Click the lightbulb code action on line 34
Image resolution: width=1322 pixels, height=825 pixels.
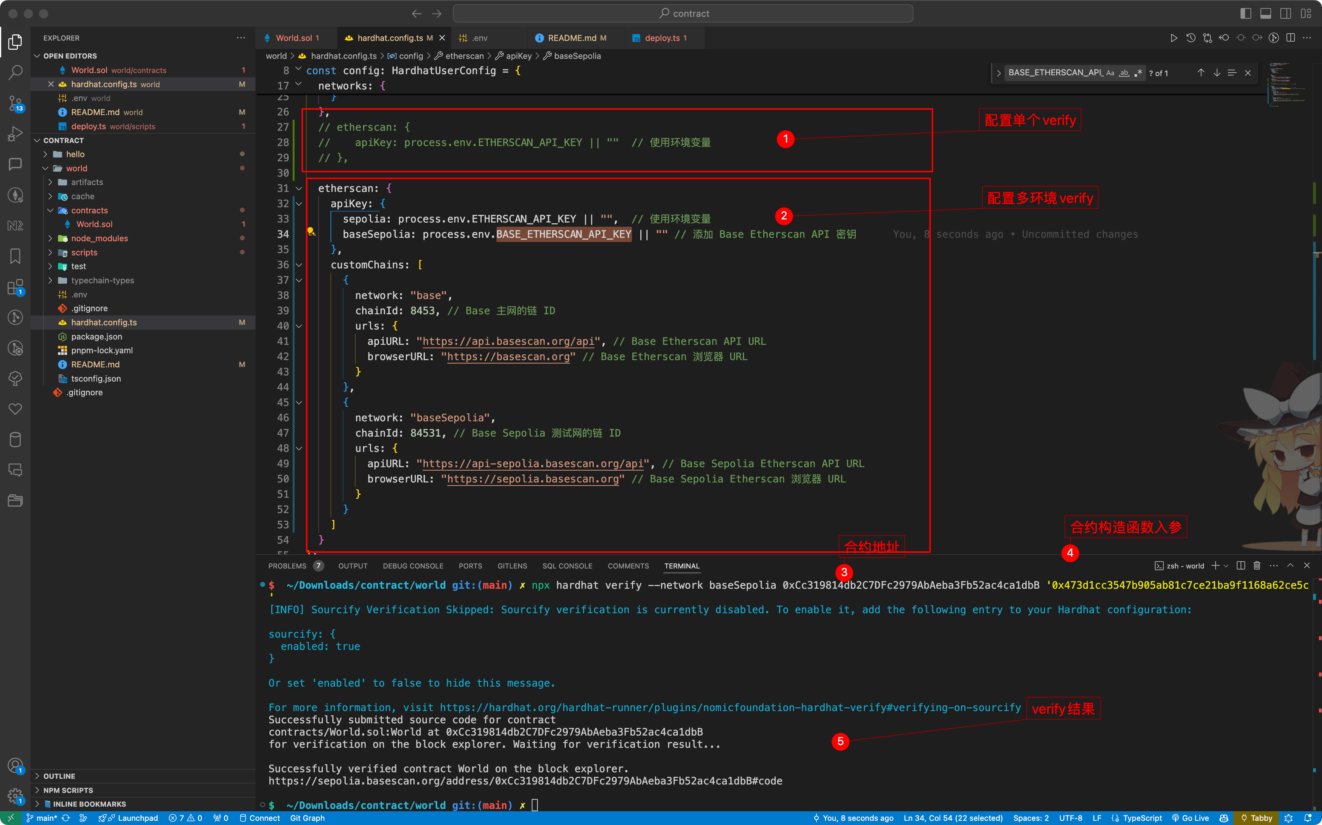click(311, 231)
